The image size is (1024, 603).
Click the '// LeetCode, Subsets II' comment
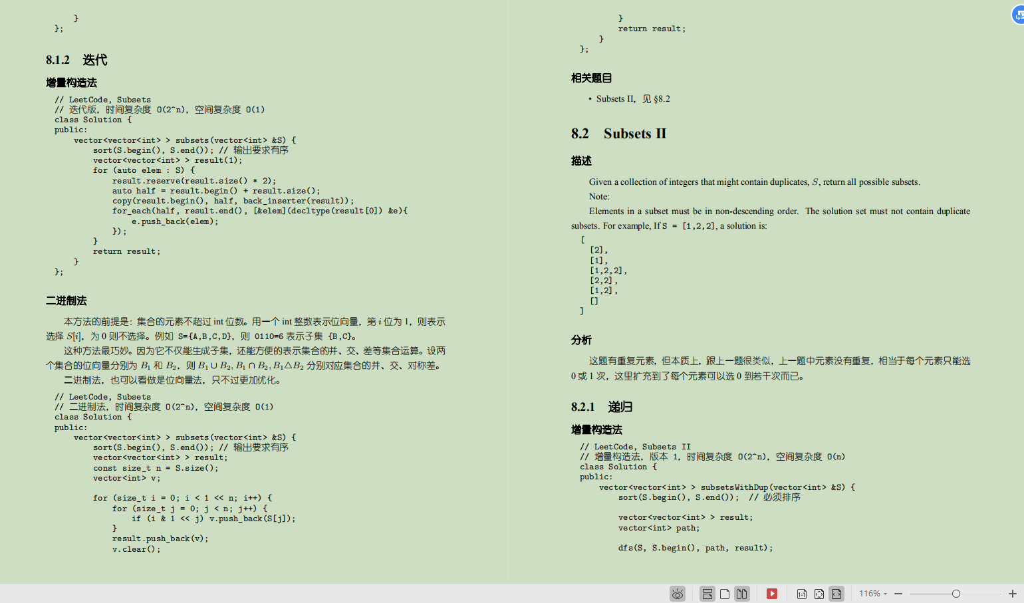635,447
